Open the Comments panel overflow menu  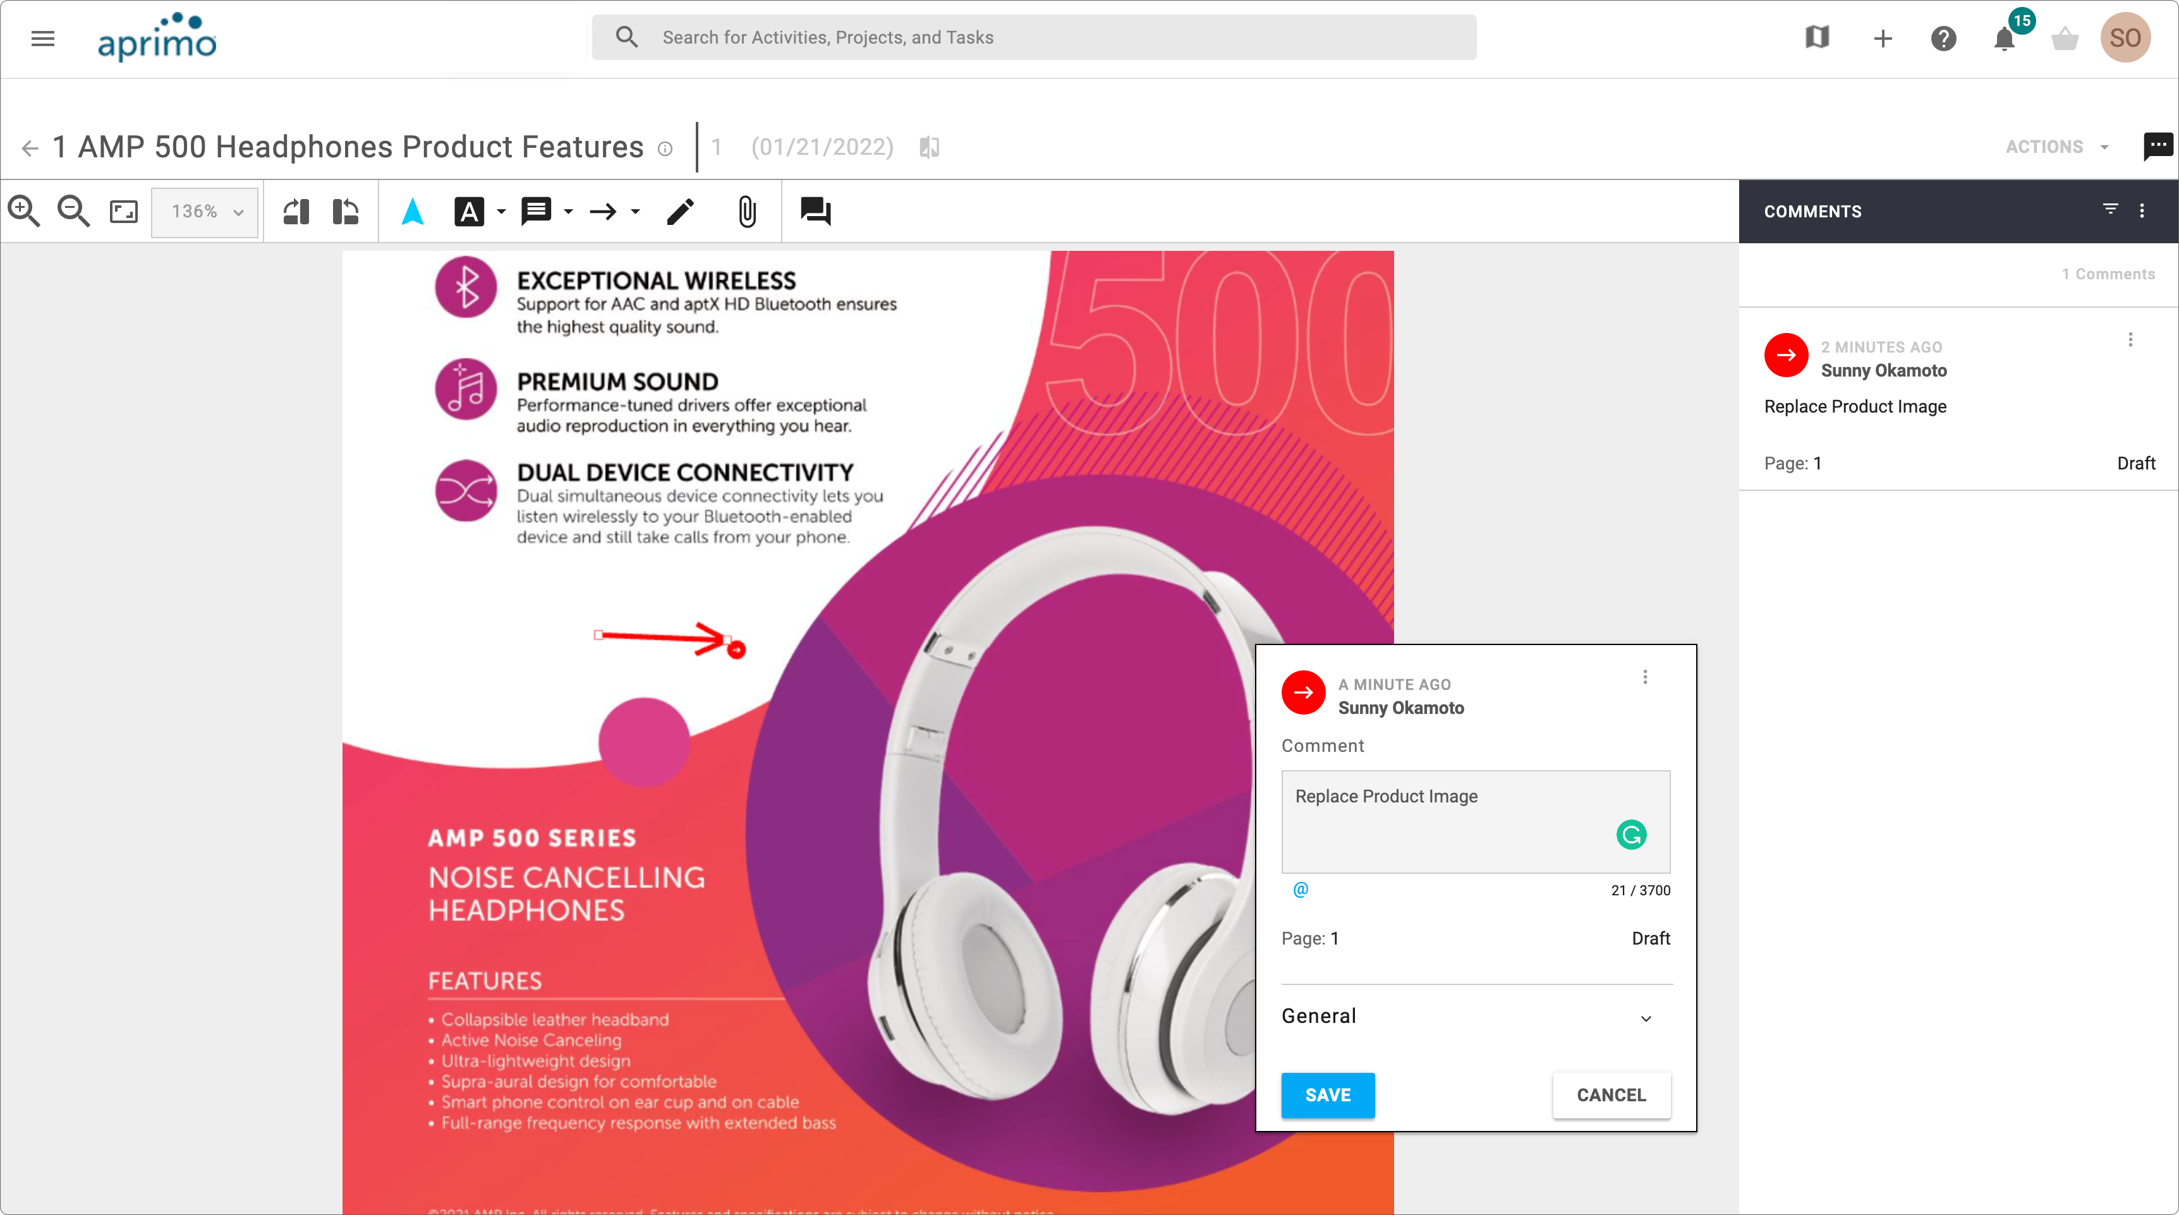(x=2144, y=210)
